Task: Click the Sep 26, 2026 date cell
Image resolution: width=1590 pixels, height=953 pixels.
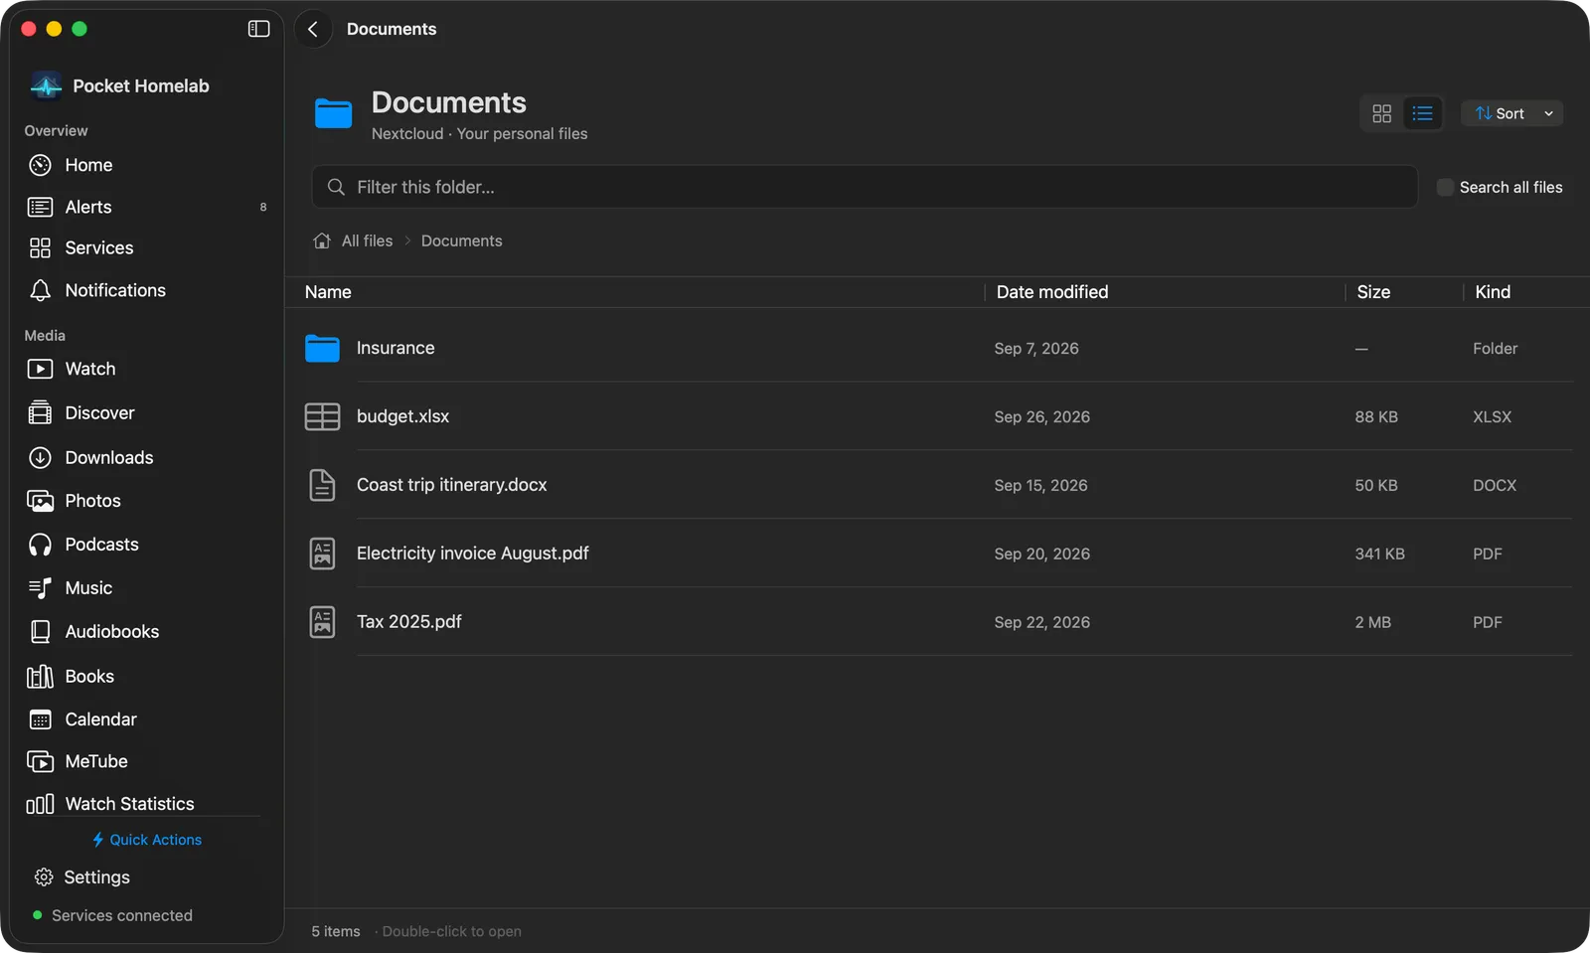Action: [1041, 416]
